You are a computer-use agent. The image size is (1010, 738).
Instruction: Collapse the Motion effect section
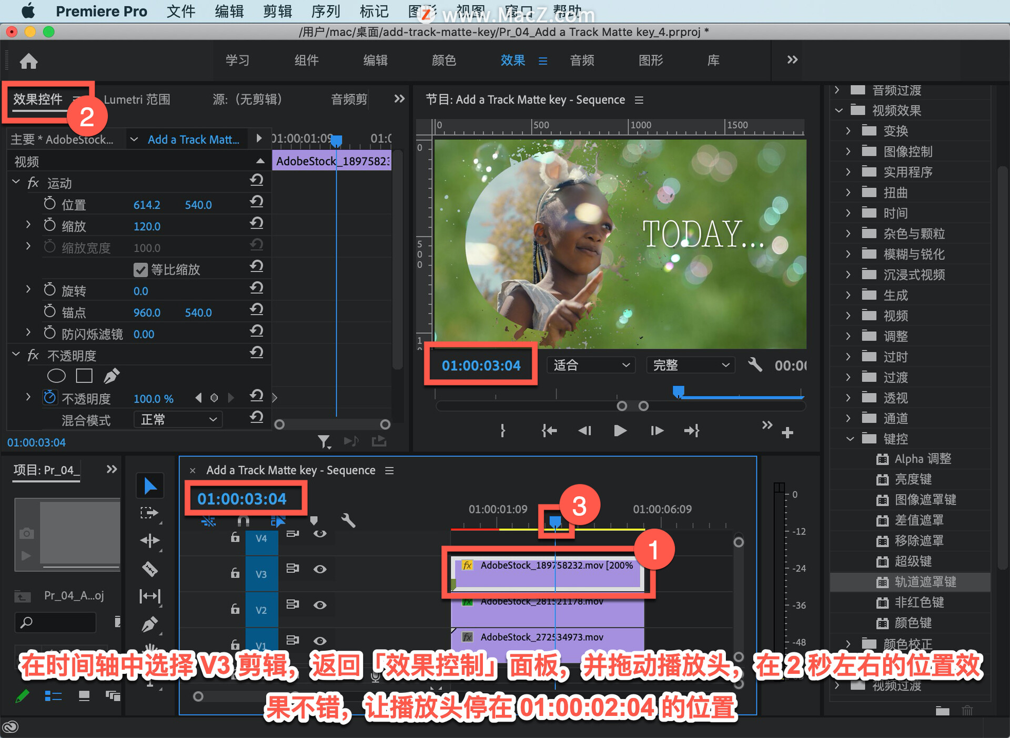coord(16,182)
